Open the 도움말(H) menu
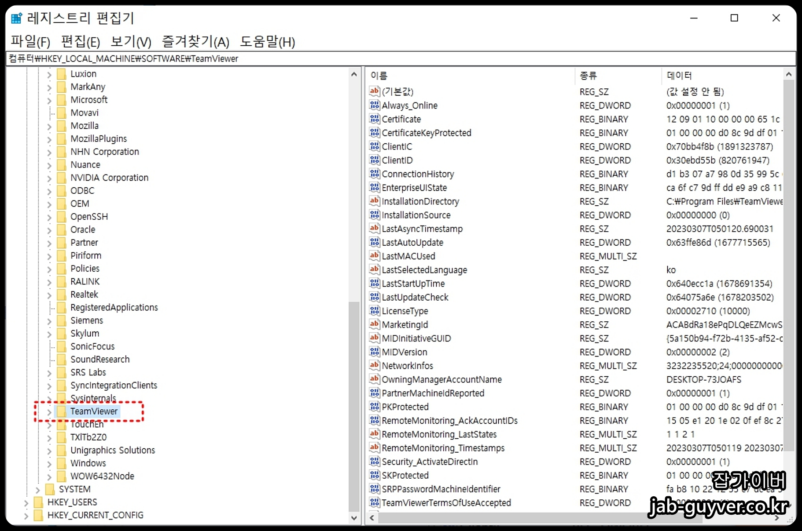 pos(267,42)
